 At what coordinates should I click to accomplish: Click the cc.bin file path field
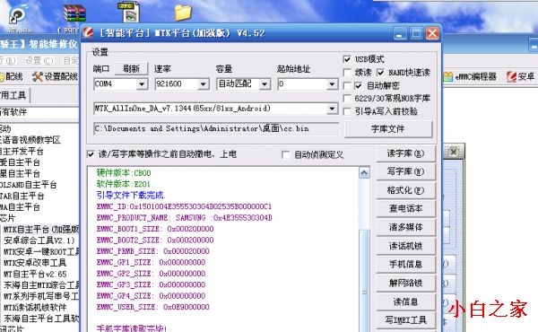click(216, 128)
